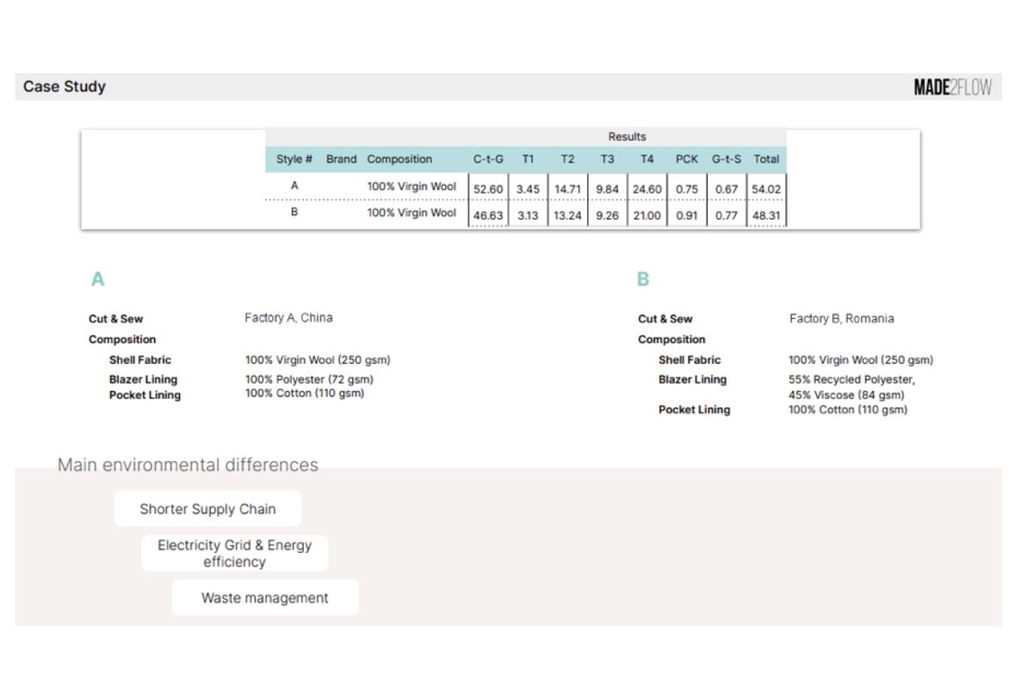1033x688 pixels.
Task: Click the Total column header
Action: tap(766, 159)
